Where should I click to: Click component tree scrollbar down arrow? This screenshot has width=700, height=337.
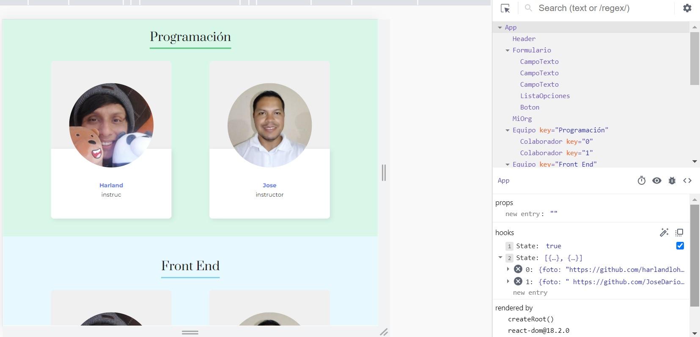695,162
